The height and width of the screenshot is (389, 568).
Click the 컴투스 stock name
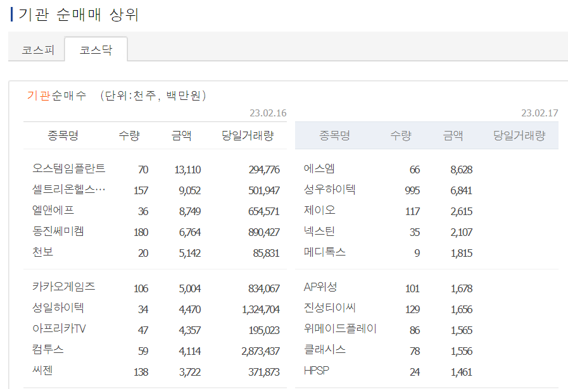pyautogui.click(x=48, y=350)
